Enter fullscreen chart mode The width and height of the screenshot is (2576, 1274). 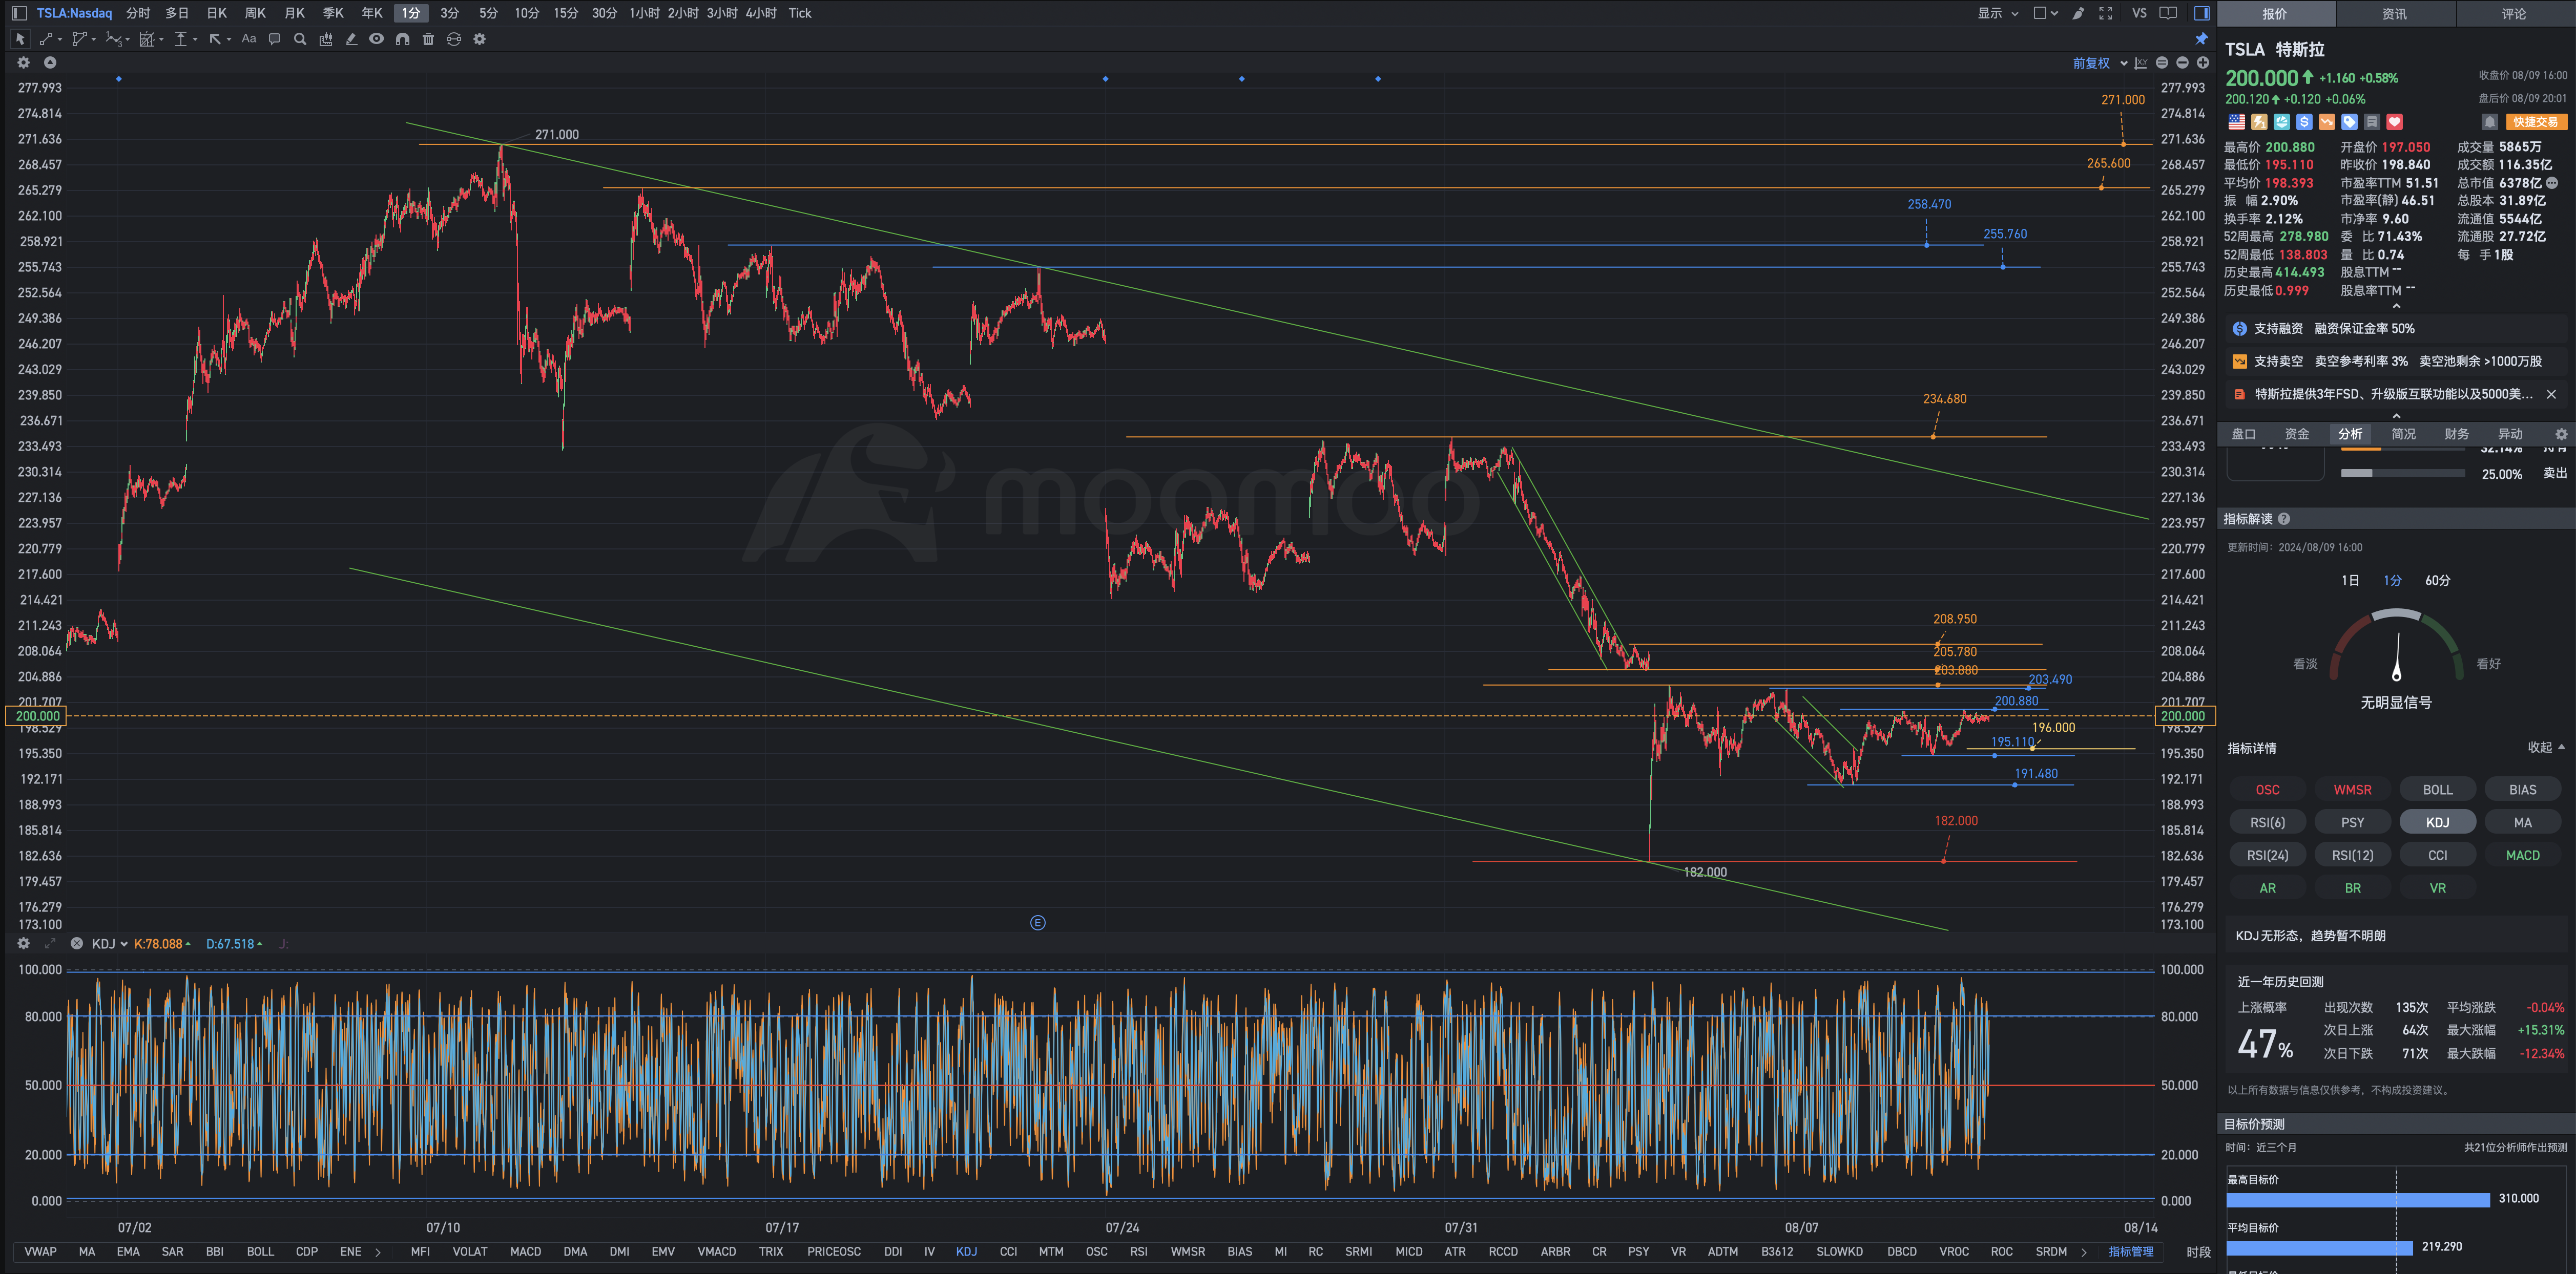pyautogui.click(x=2106, y=13)
